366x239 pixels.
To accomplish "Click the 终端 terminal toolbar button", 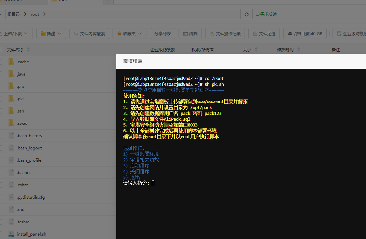I will [191, 34].
